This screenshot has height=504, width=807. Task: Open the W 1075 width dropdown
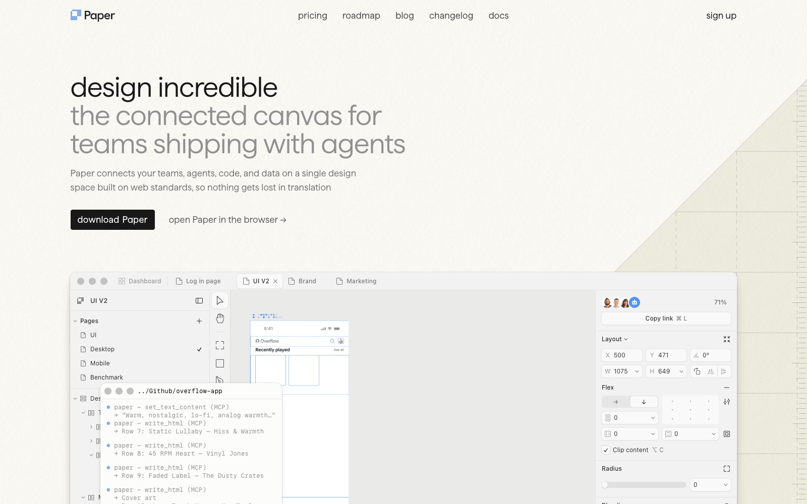tap(637, 371)
